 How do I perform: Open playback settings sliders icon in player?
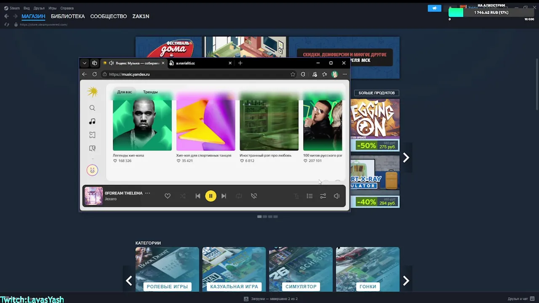coord(323,196)
